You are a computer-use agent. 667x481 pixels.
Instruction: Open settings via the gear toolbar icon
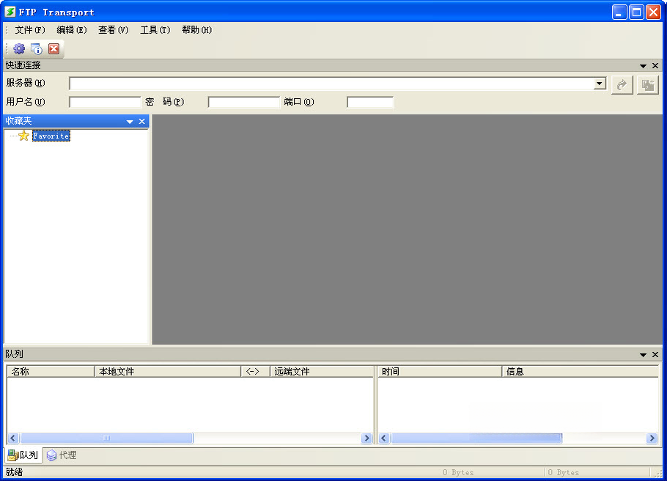tap(19, 49)
